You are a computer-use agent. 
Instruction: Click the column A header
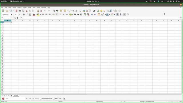click(8, 20)
